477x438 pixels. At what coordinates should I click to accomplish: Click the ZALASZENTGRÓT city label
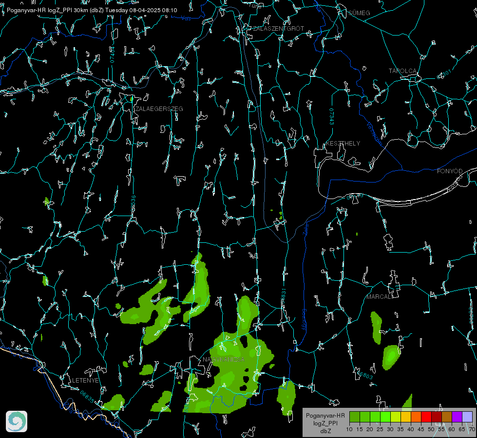coord(278,29)
